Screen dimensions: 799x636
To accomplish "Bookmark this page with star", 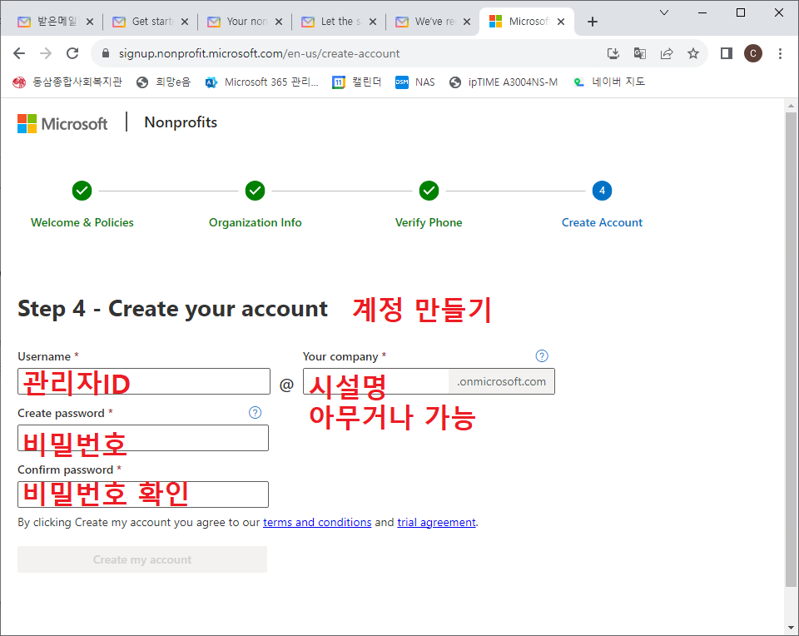I will (693, 53).
